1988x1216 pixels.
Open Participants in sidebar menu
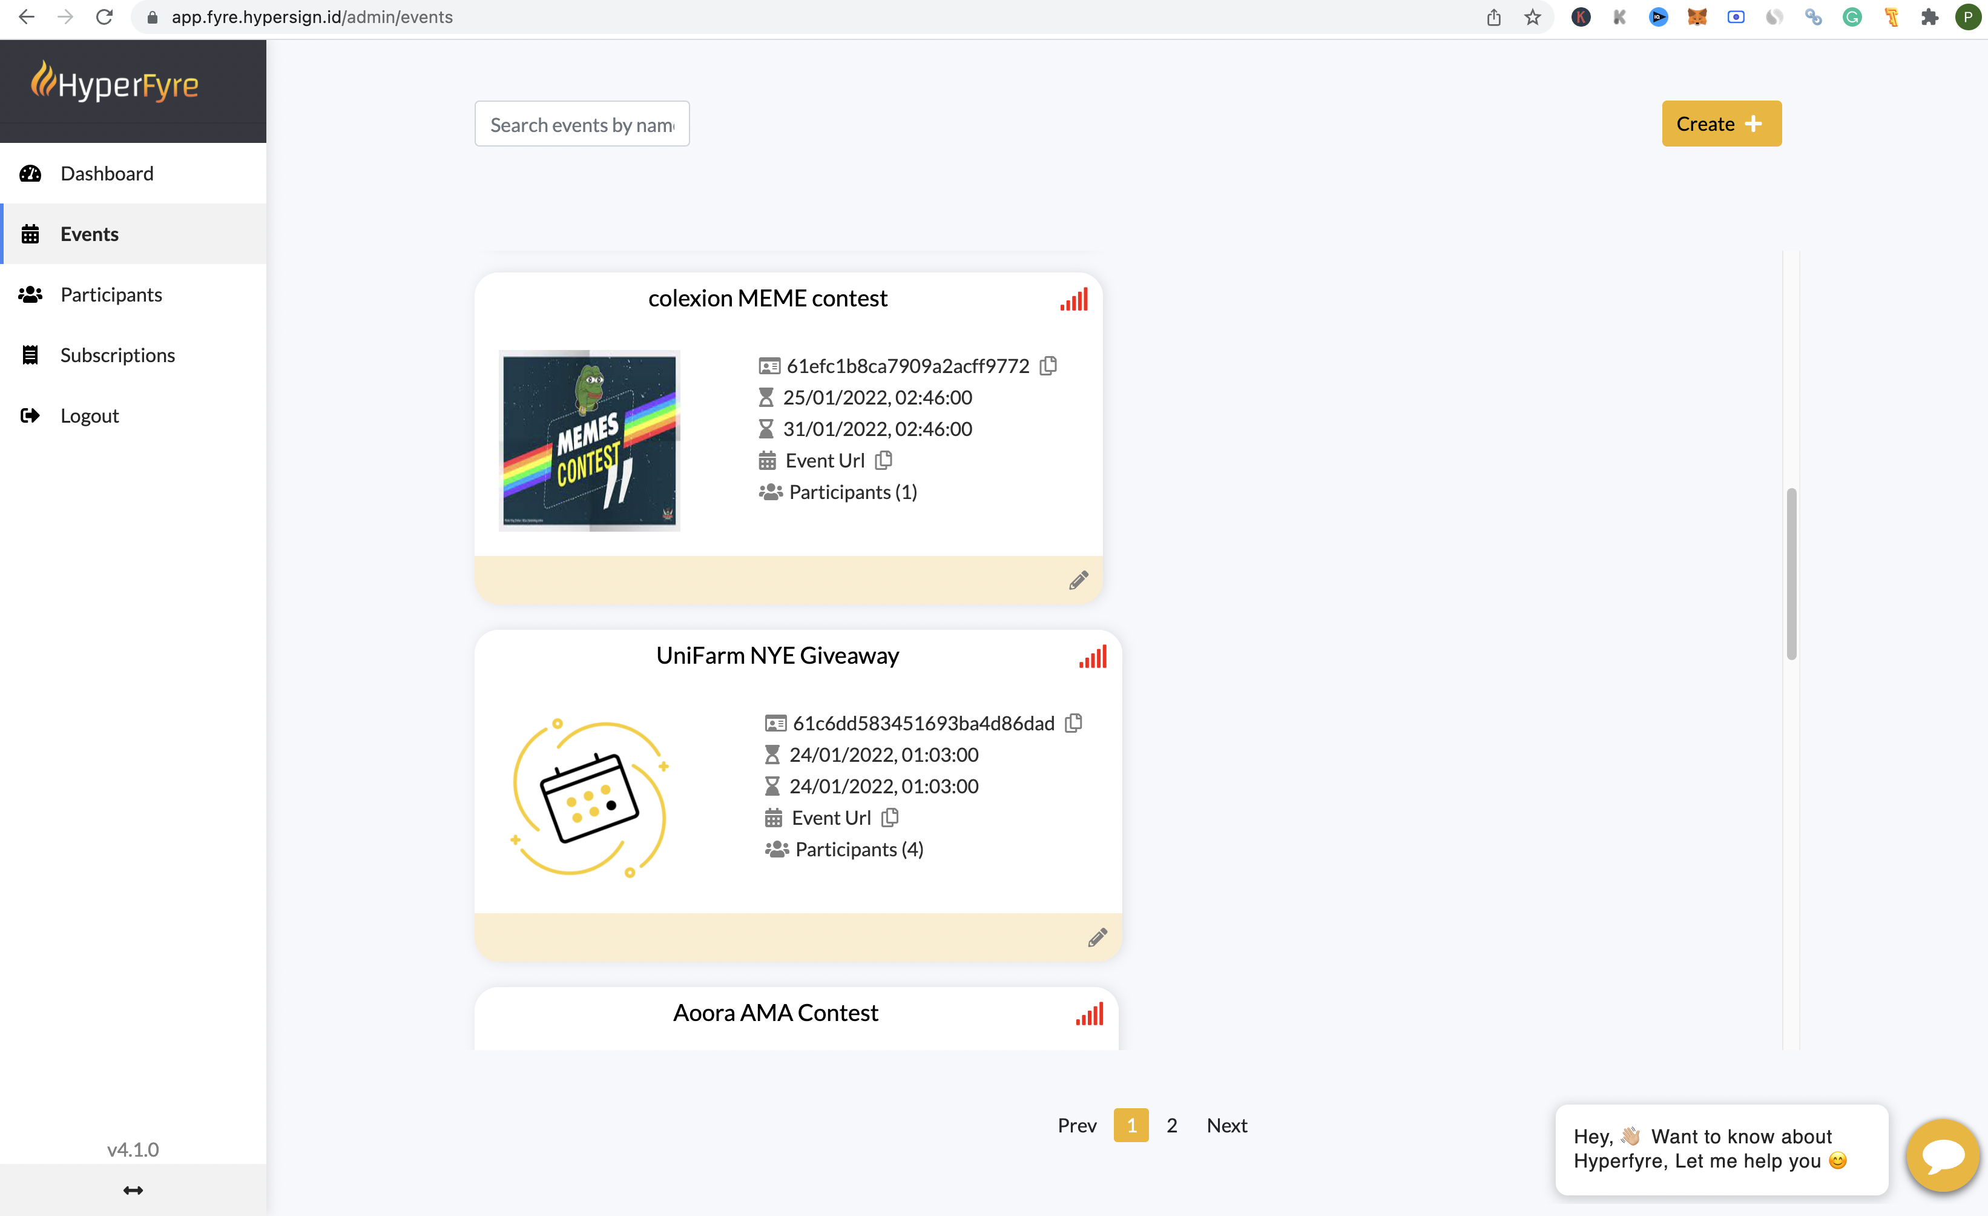111,294
